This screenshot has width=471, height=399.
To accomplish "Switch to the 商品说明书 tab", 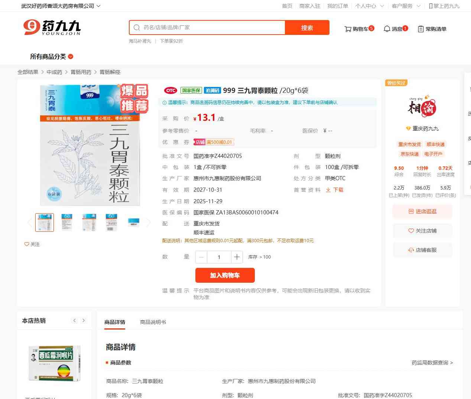I will point(153,322).
